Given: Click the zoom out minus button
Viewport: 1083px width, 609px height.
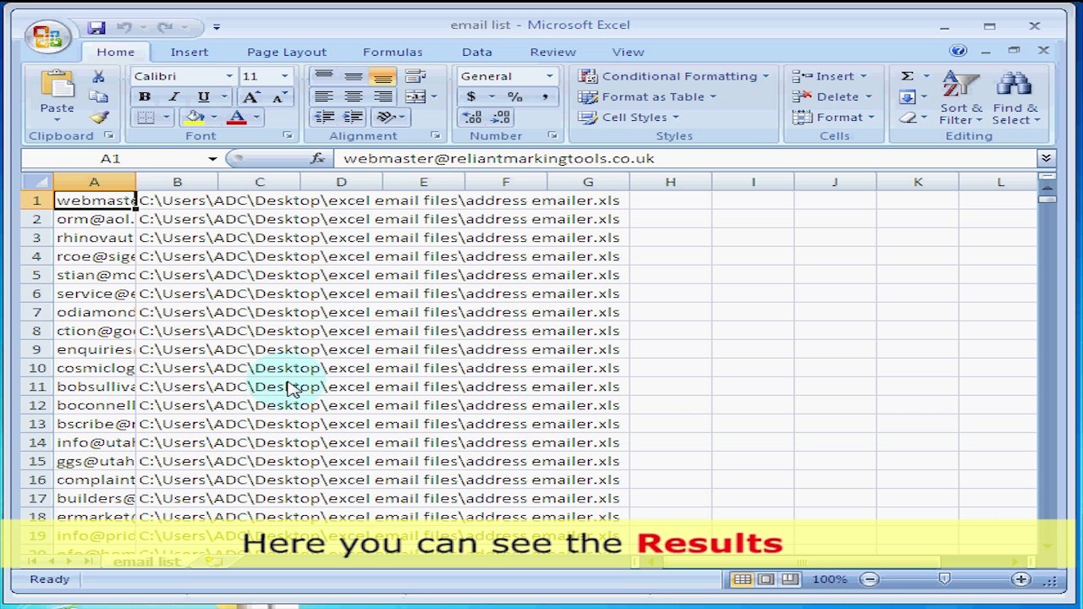Looking at the screenshot, I should point(870,579).
